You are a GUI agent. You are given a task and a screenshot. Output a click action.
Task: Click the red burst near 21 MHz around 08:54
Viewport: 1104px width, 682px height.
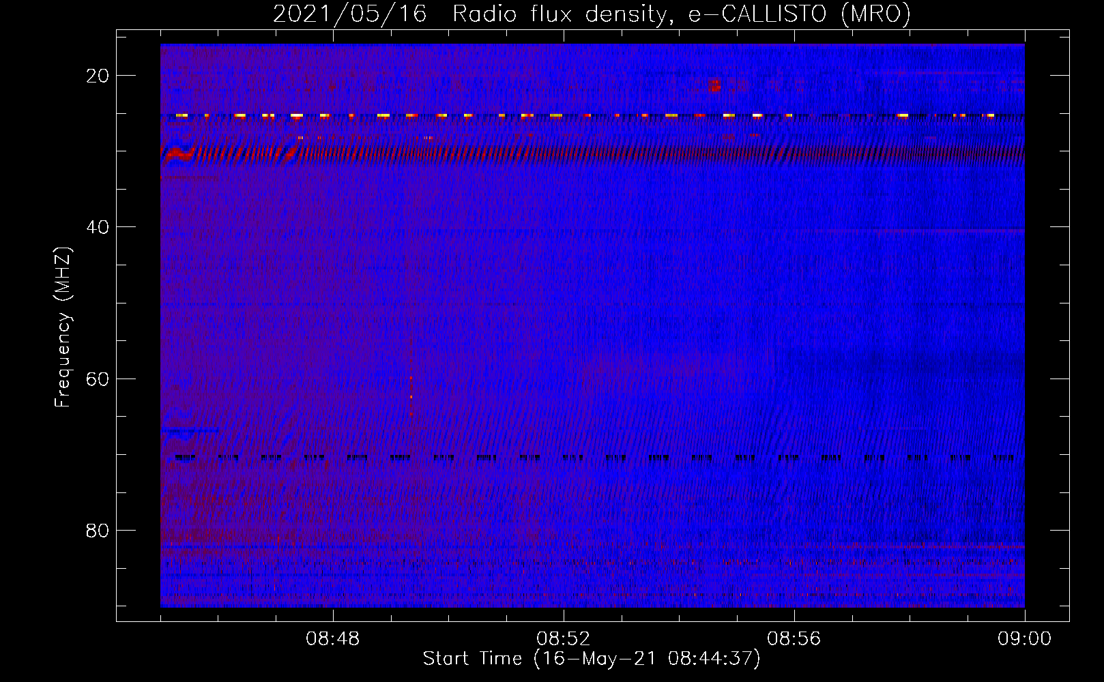[x=714, y=85]
